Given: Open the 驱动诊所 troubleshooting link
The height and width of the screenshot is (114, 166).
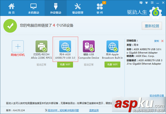Looking at the screenshot, I should 63,110.
